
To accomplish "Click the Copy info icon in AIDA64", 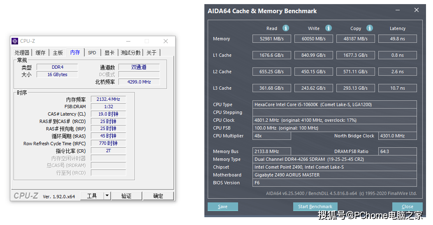I will pos(370,28).
